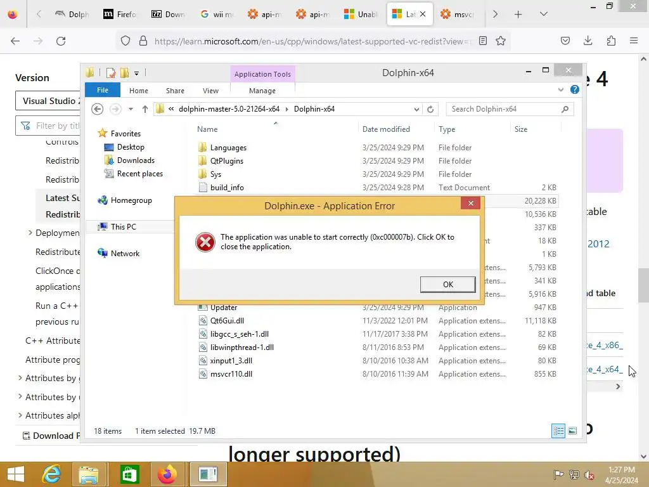
Task: Open Firefox downloads panel
Action: point(588,41)
